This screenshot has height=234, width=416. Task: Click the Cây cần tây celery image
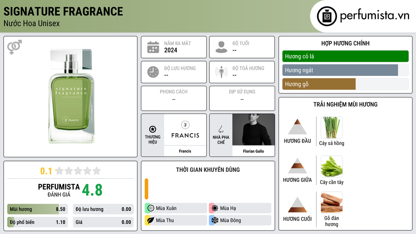pyautogui.click(x=331, y=166)
